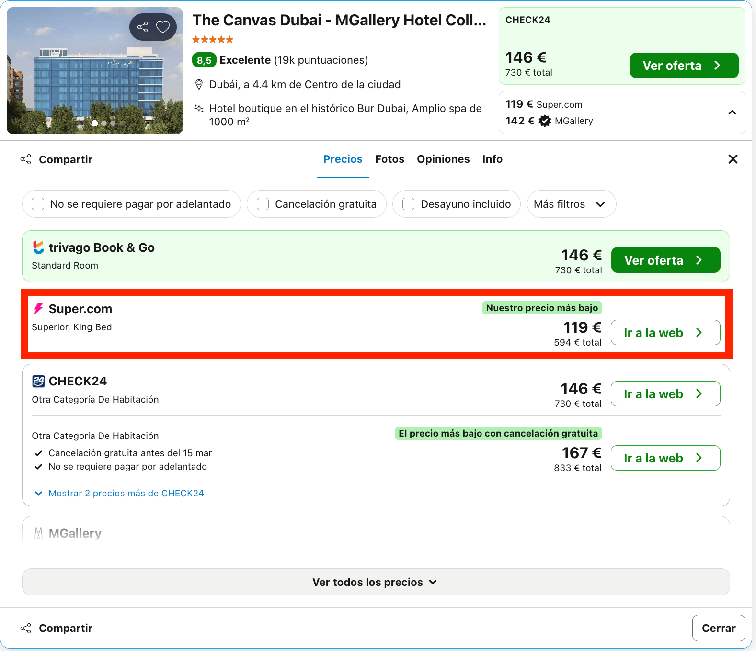Image resolution: width=756 pixels, height=651 pixels.
Task: Click the location pin icon near Dubái
Action: 199,85
